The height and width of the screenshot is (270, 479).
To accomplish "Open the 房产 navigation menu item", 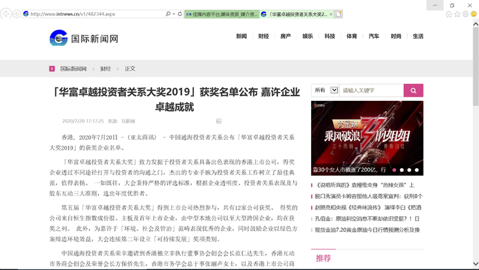I will pyautogui.click(x=286, y=36).
